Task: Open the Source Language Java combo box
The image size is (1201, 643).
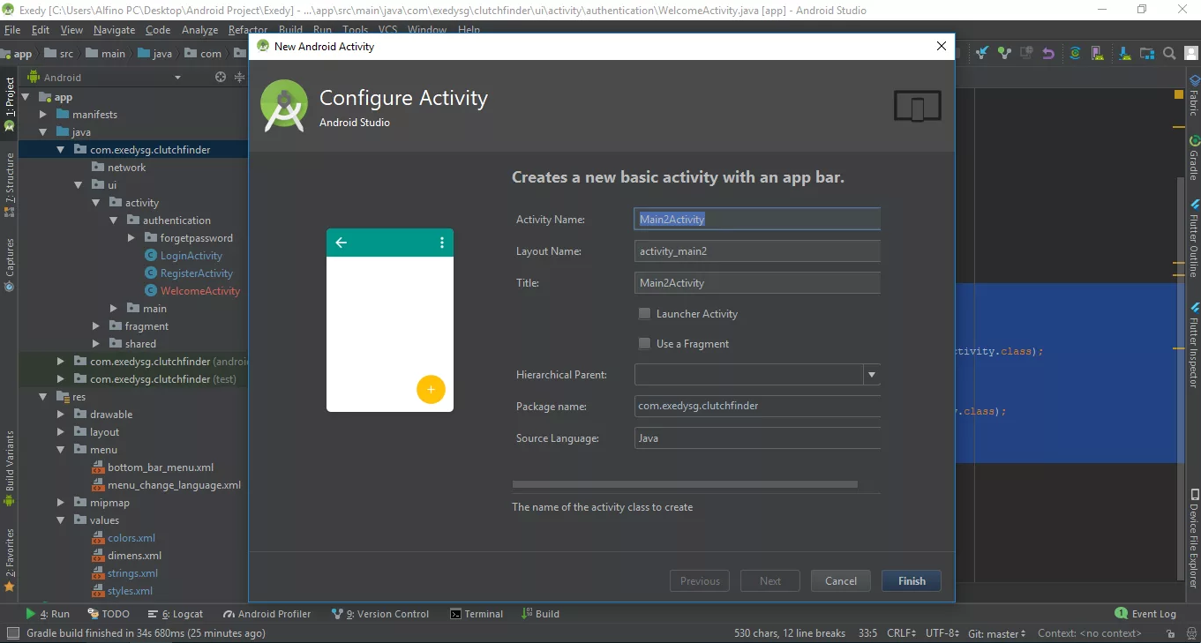Action: pos(757,438)
